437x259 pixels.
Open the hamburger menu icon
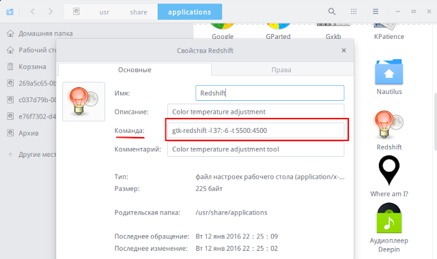click(376, 12)
